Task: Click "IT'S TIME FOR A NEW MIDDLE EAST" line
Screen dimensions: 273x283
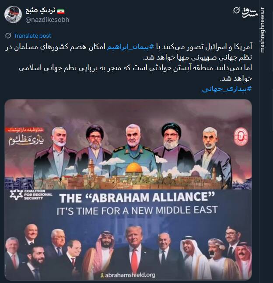Action: click(137, 210)
